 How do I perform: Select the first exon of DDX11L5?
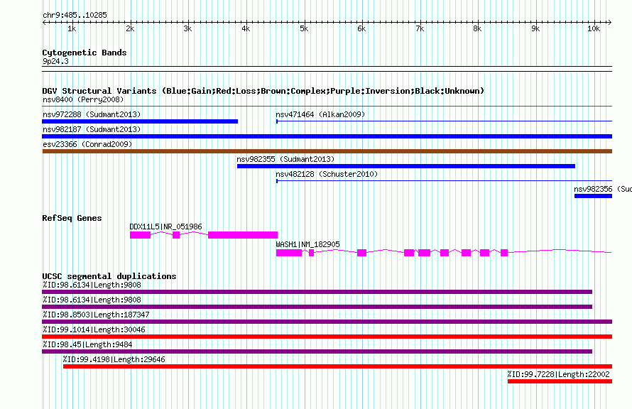pos(140,235)
